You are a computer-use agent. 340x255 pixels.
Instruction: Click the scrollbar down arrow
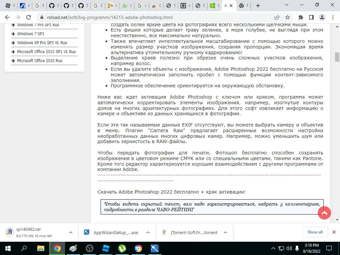pyautogui.click(x=337, y=220)
